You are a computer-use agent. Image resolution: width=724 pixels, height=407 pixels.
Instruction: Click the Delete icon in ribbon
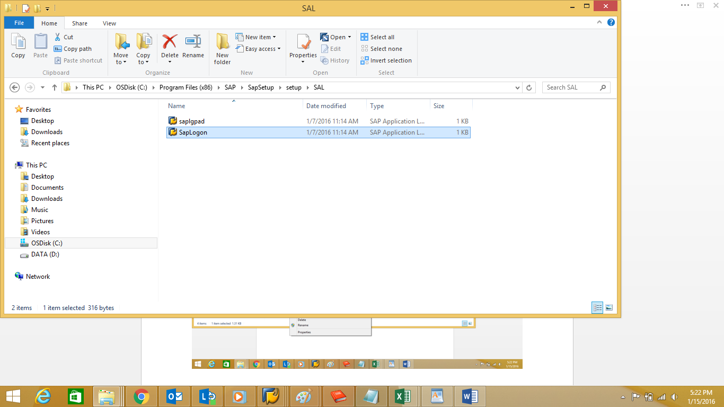pyautogui.click(x=170, y=42)
